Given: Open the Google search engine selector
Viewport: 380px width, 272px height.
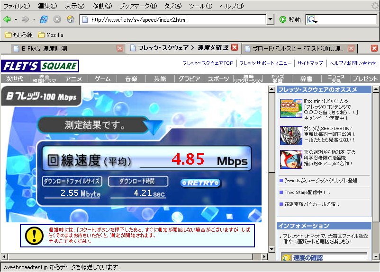Looking at the screenshot, I should tap(312, 19).
